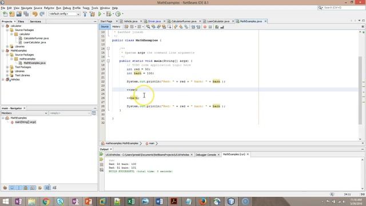Screen dimensions: 366x206
Task: Click the Profile Project clock icon
Action: click(118, 14)
